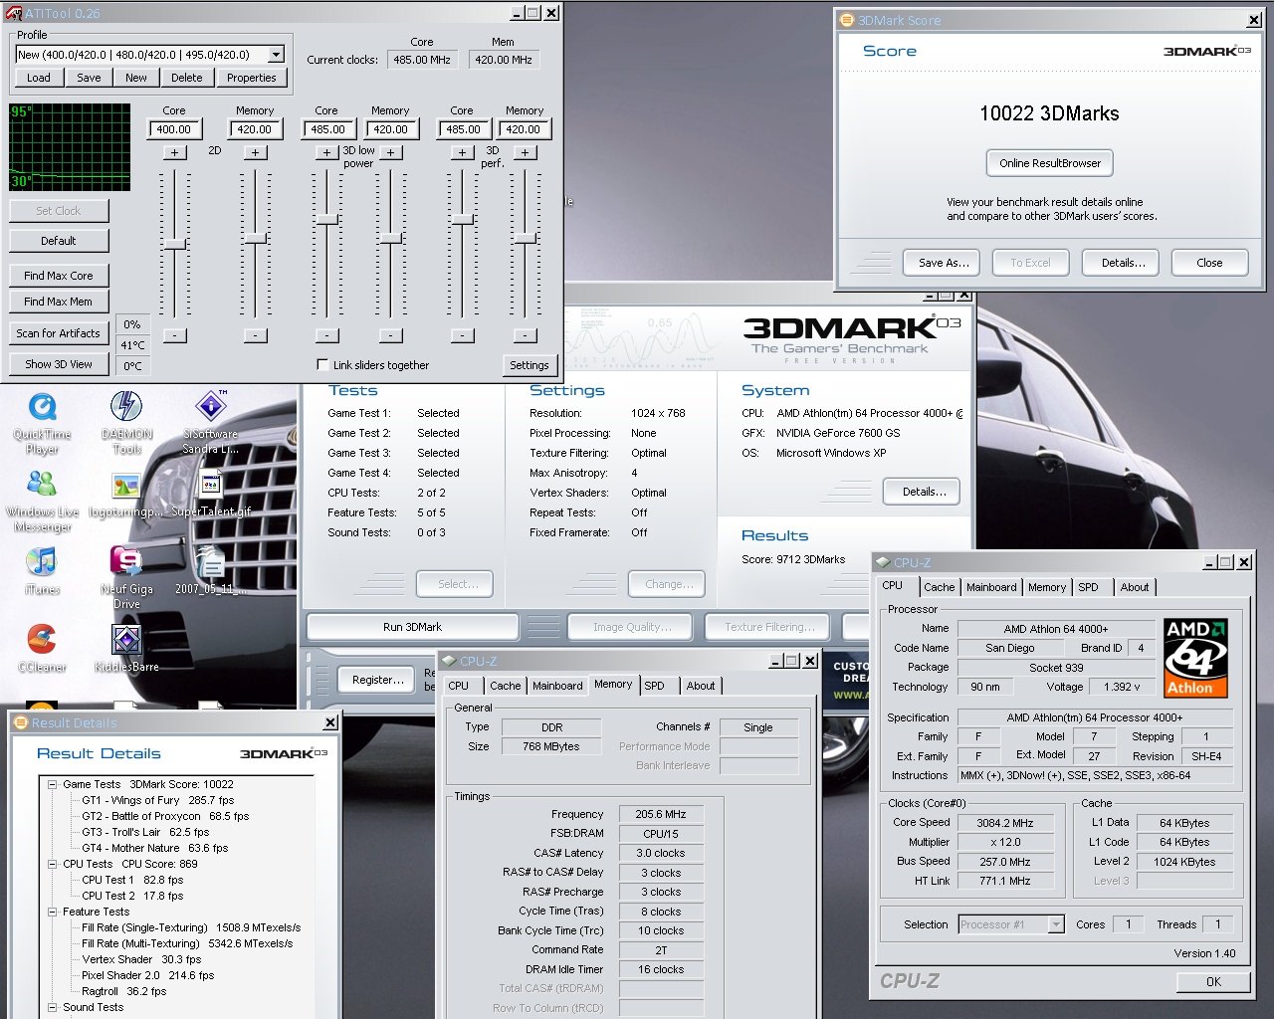Click Register button in 3DMark03
The width and height of the screenshot is (1274, 1019).
coord(377,680)
